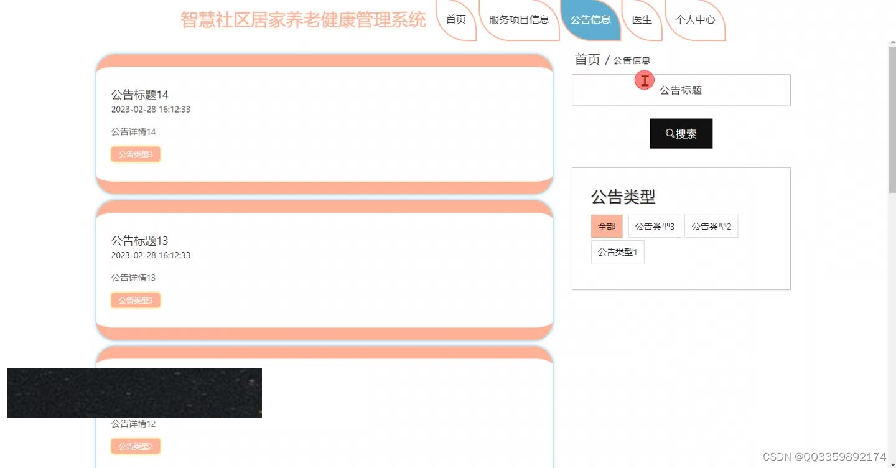The height and width of the screenshot is (468, 896).
Task: Click the 公告信息 breadcrumb text
Action: (632, 60)
